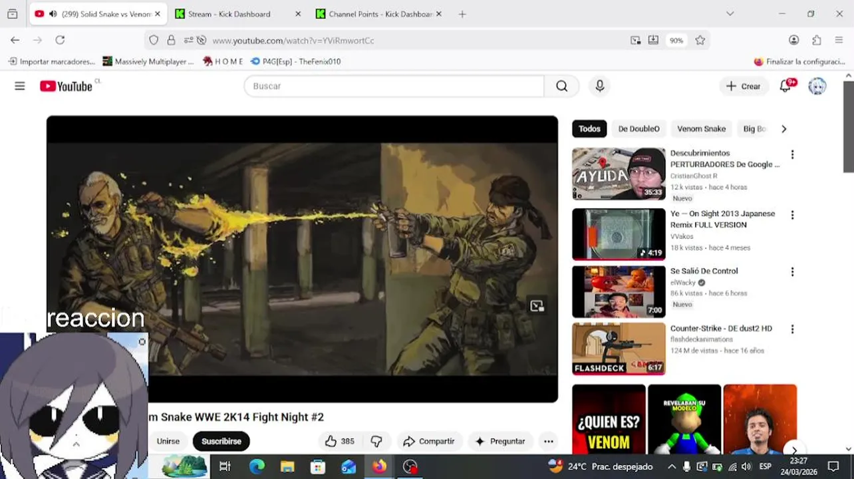
Task: Click the Preguntar button
Action: coord(500,441)
